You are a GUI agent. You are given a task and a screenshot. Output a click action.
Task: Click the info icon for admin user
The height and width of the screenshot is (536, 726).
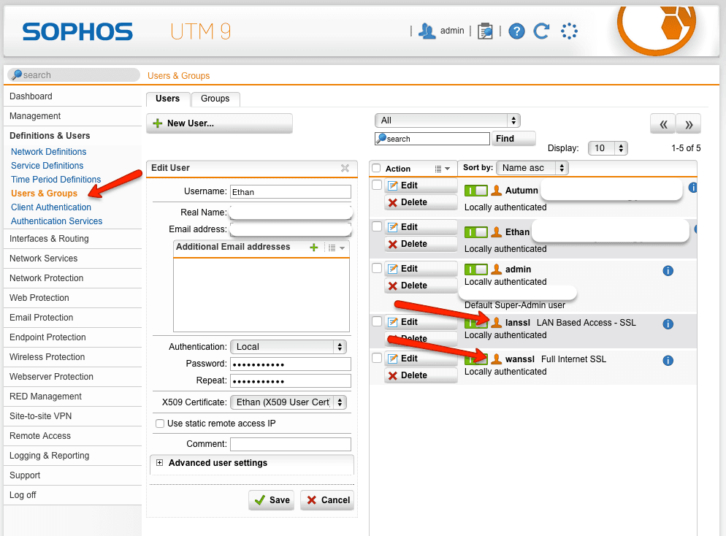point(668,271)
